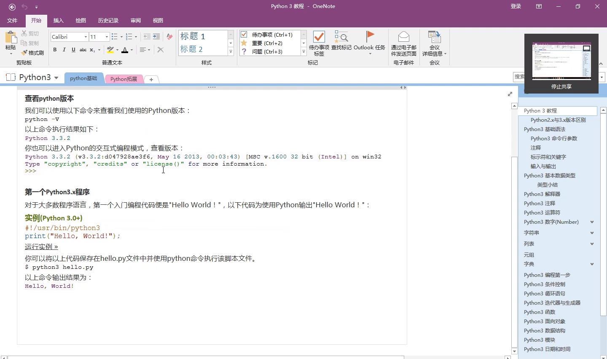This screenshot has width=607, height=359.
Task: Click 登录 (Sign in) in title bar
Action: [x=516, y=6]
